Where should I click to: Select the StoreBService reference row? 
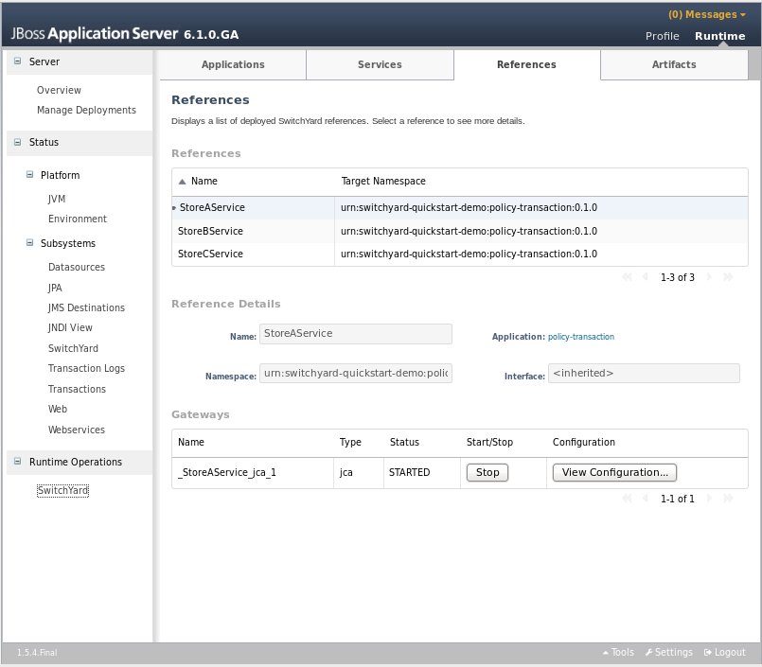[459, 231]
